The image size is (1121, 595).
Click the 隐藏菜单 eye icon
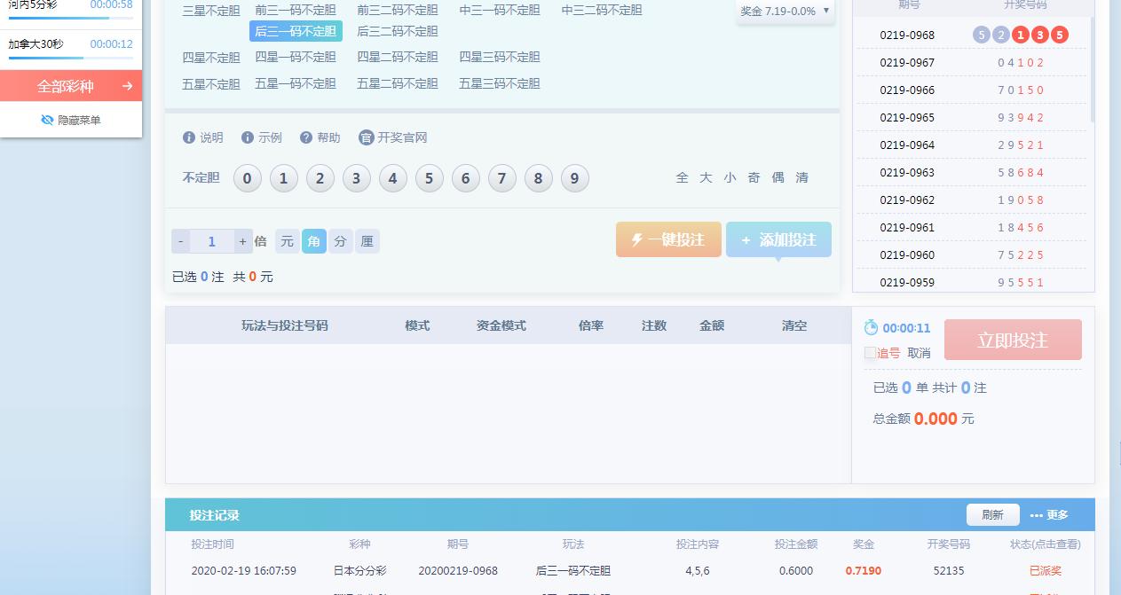48,120
